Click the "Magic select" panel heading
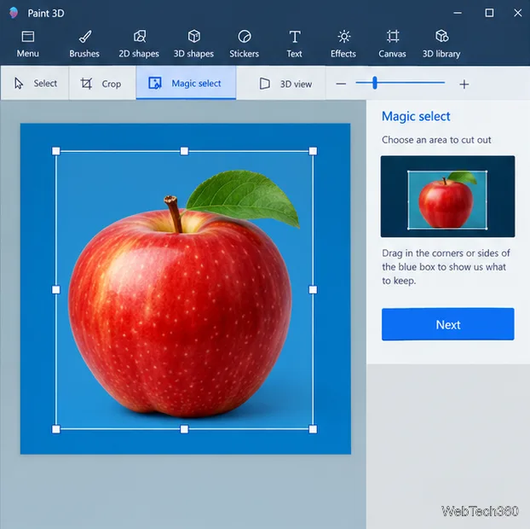Screen dimensions: 530x529 [416, 116]
